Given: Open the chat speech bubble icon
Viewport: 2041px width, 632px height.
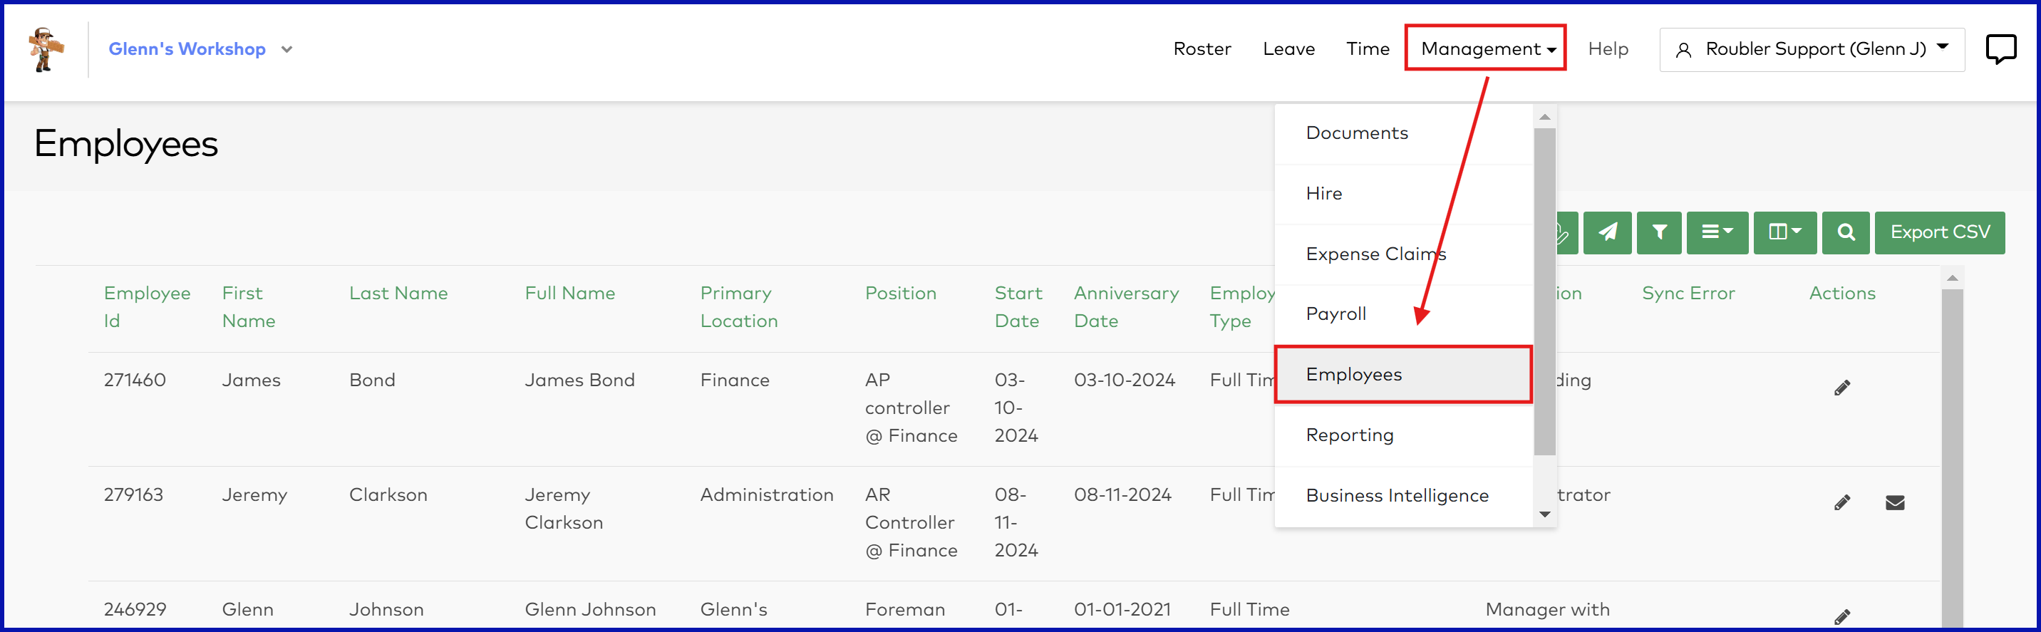Looking at the screenshot, I should (x=2000, y=49).
